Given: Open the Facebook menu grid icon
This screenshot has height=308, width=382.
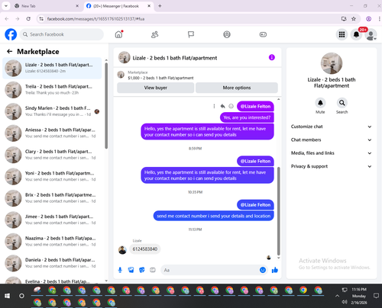Looking at the screenshot, I should coord(342,34).
